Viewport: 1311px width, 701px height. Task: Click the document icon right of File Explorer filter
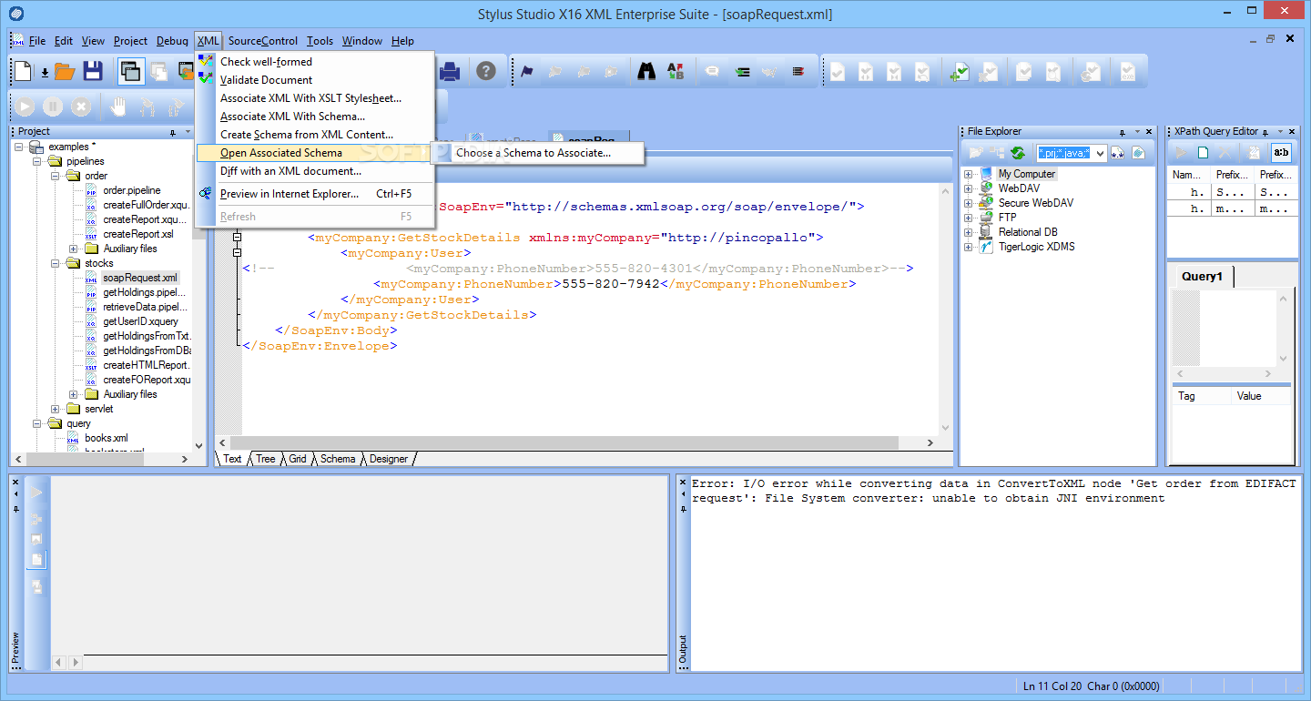coord(1138,153)
